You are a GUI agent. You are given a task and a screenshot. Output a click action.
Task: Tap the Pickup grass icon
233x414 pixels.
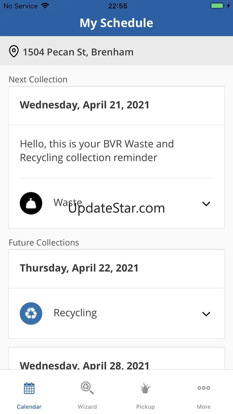(x=145, y=388)
